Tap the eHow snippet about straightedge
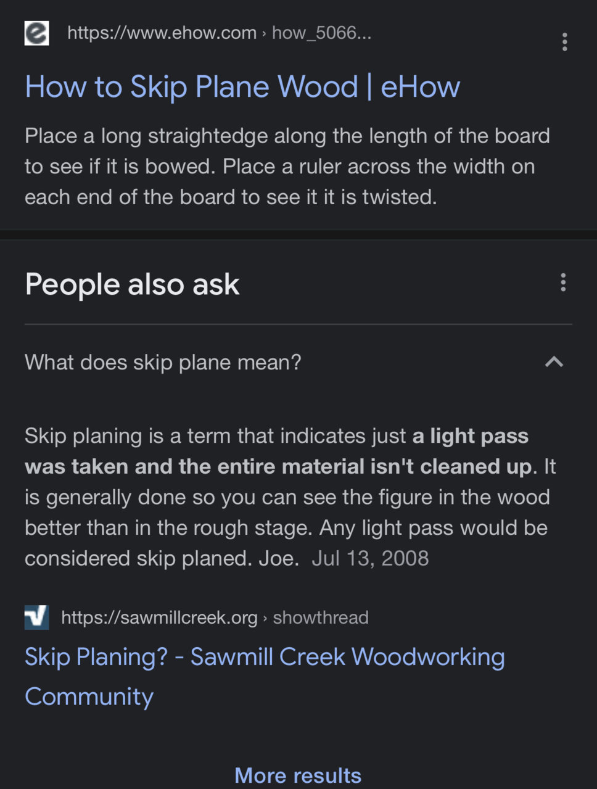Viewport: 597px width, 789px height. point(287,167)
